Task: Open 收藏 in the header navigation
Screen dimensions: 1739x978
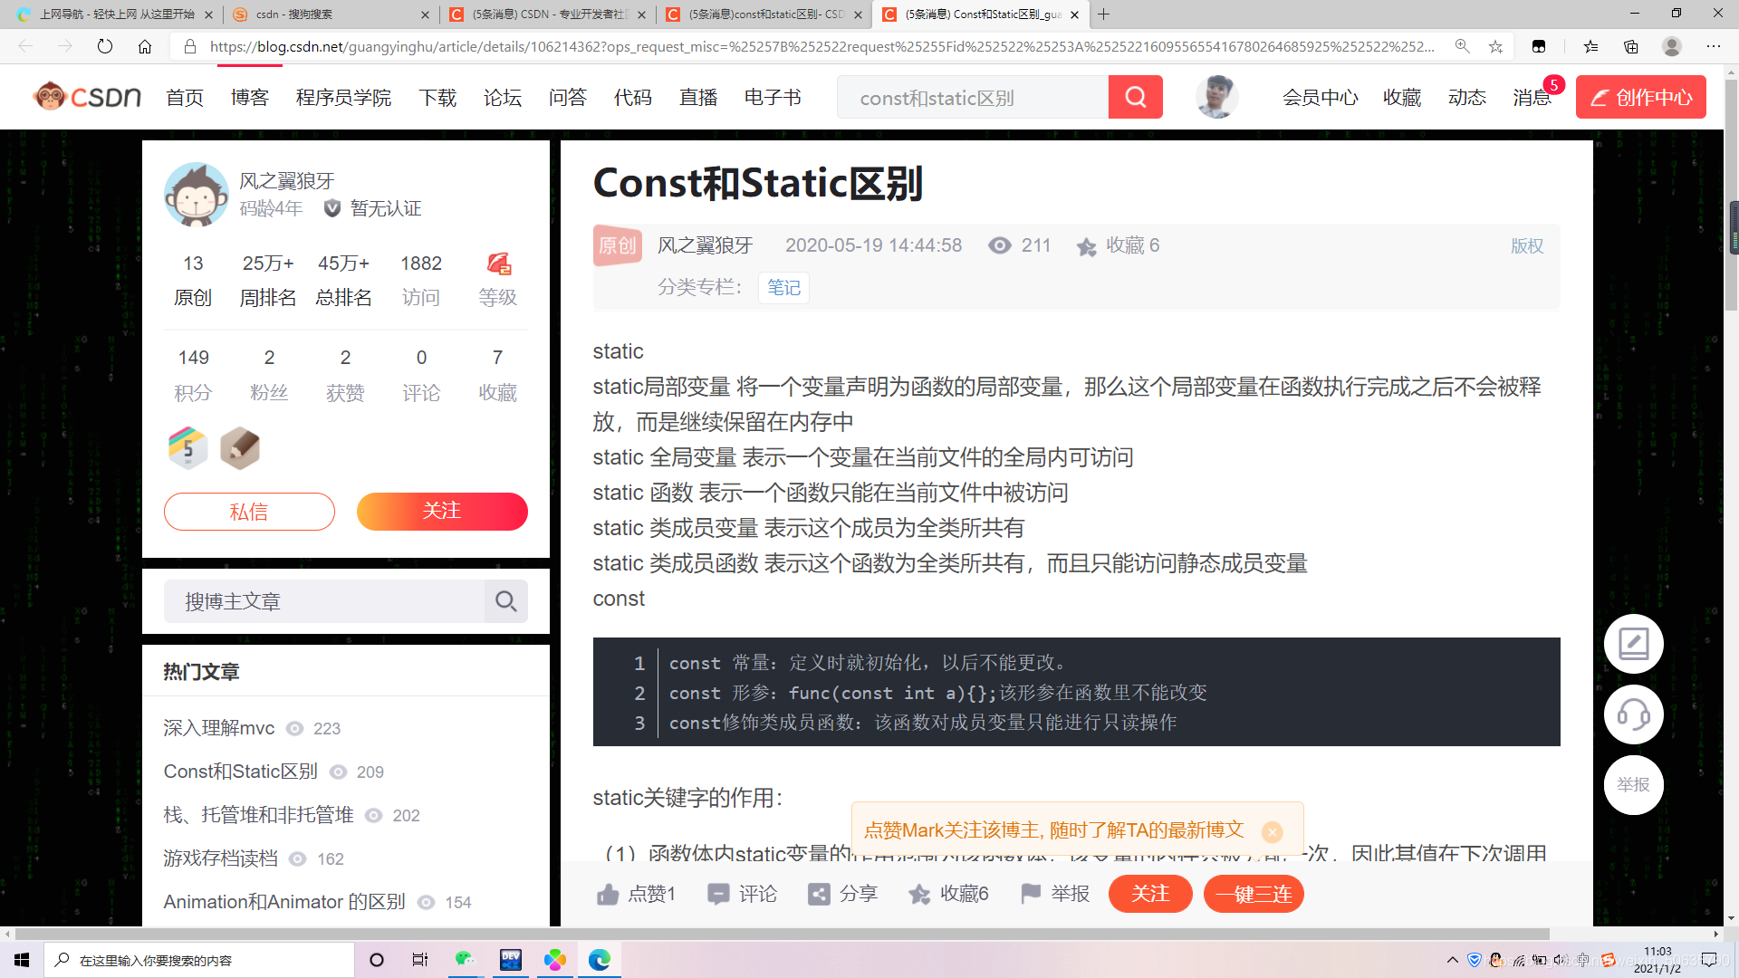Action: tap(1402, 98)
